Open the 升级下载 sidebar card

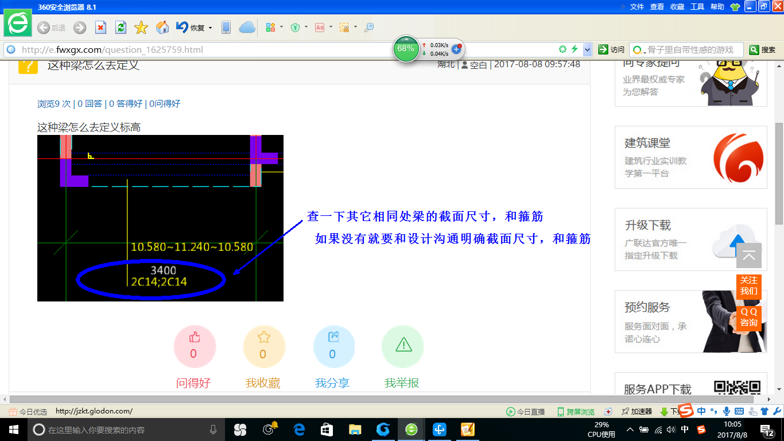pyautogui.click(x=691, y=239)
